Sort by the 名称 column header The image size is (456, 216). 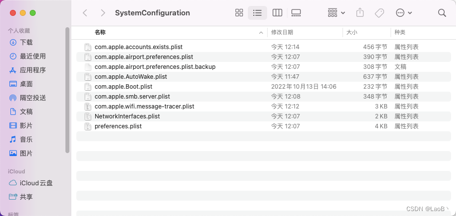click(100, 32)
